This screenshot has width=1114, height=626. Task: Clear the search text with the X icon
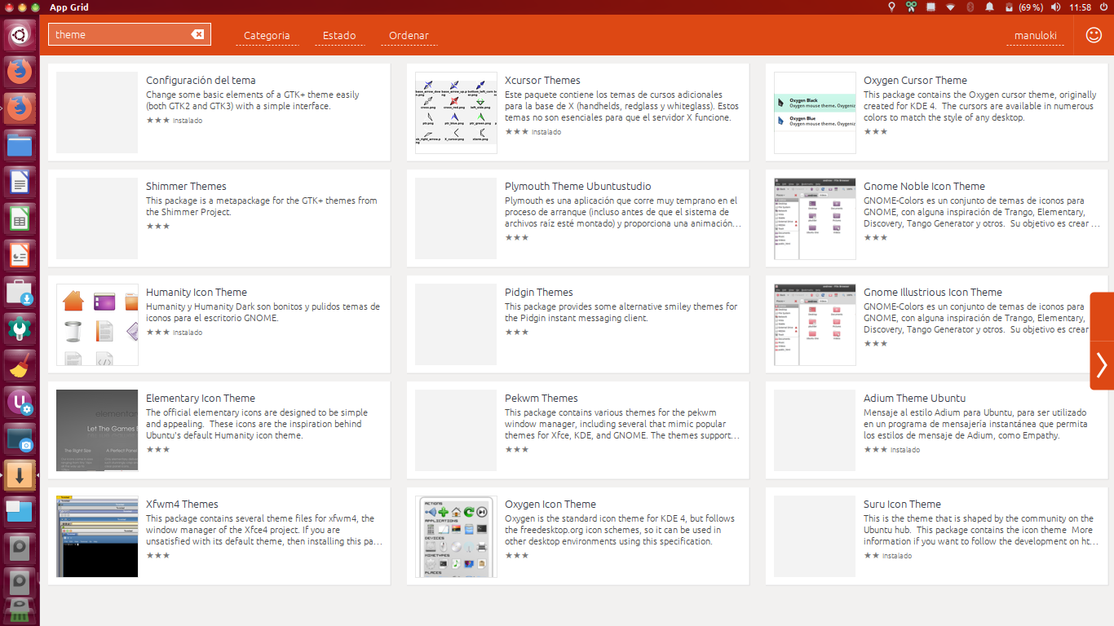[197, 34]
